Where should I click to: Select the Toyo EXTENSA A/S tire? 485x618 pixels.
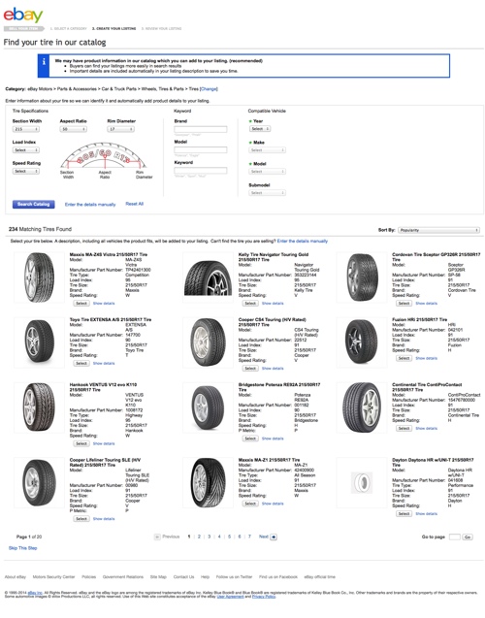tap(81, 364)
